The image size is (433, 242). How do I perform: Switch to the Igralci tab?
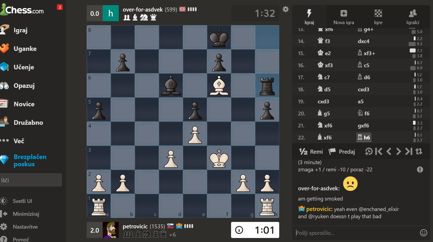point(413,17)
